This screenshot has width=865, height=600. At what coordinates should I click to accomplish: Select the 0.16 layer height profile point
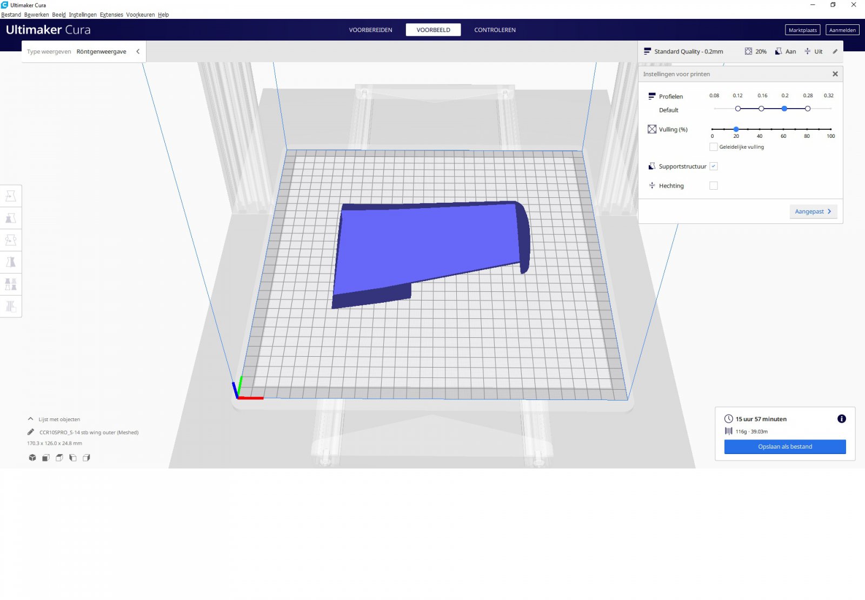[761, 109]
